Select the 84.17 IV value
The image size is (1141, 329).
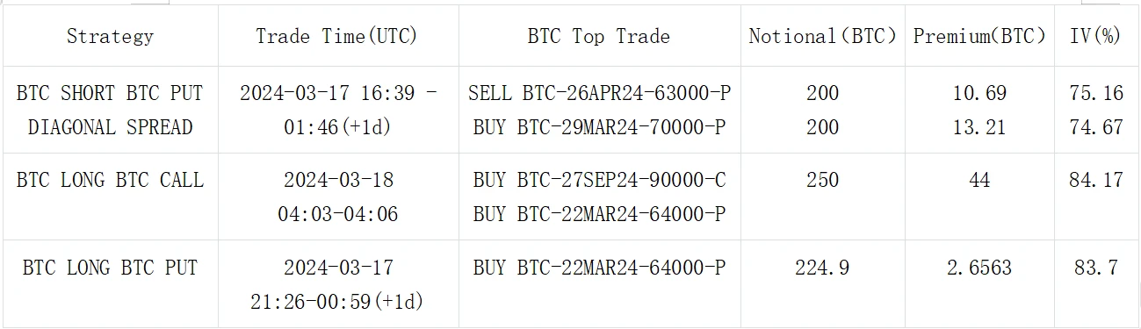click(1096, 180)
